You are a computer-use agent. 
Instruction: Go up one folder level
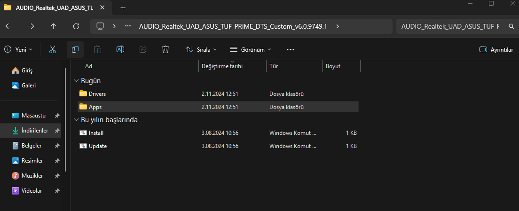(54, 26)
